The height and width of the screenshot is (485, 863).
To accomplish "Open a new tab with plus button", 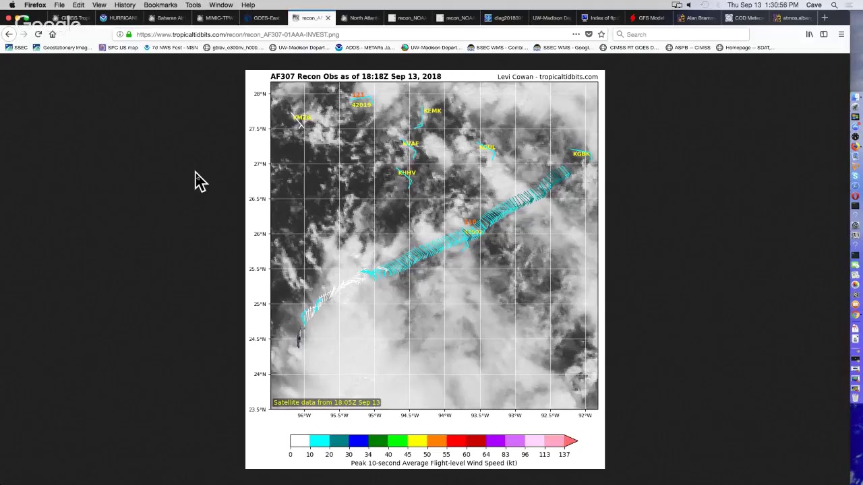I will (825, 18).
